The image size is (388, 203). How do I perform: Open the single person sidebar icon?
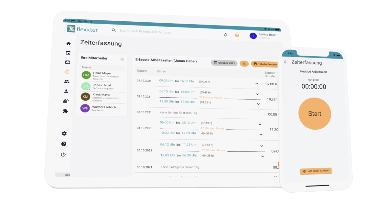66,91
